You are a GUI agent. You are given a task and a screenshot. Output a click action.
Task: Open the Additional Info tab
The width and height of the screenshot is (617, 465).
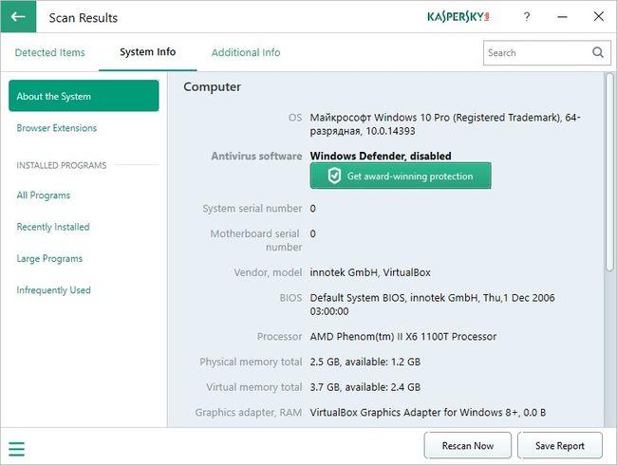[246, 52]
